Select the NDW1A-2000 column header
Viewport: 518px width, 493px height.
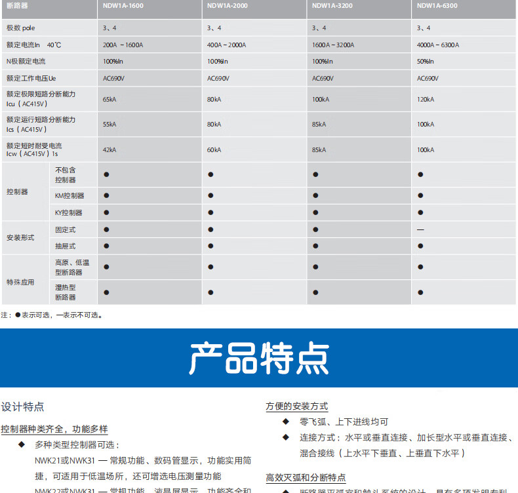[229, 6]
